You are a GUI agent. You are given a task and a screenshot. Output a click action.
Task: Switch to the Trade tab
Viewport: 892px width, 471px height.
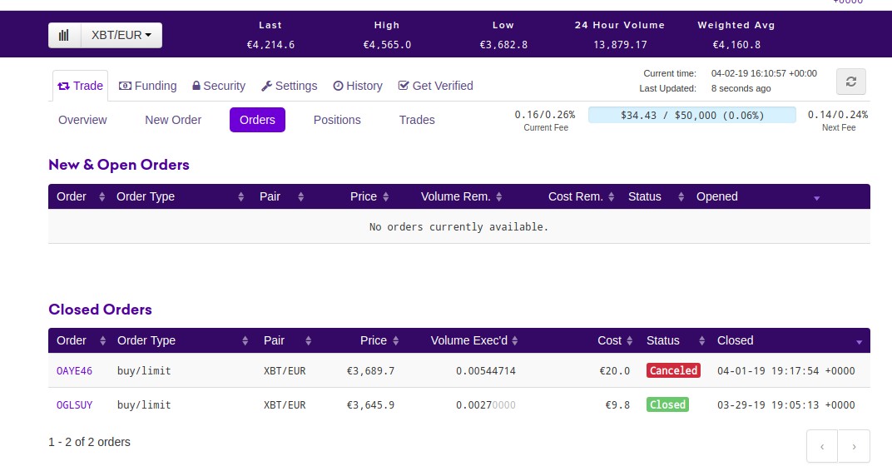pos(80,86)
